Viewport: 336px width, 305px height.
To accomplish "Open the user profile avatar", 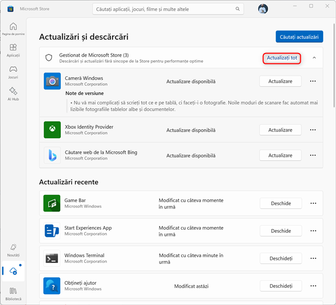I will pyautogui.click(x=263, y=9).
